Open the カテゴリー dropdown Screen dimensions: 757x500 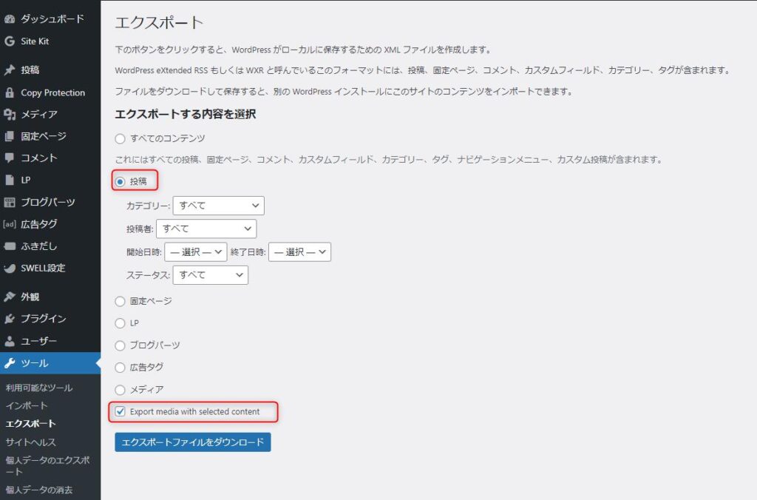tap(218, 206)
